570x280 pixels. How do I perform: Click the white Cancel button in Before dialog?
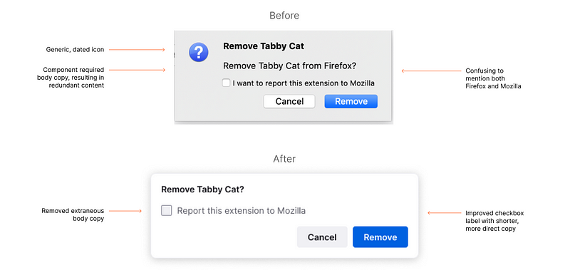pos(289,101)
